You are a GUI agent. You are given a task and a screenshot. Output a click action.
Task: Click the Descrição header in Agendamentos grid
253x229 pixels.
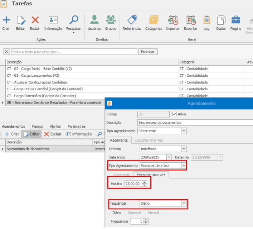(49, 142)
